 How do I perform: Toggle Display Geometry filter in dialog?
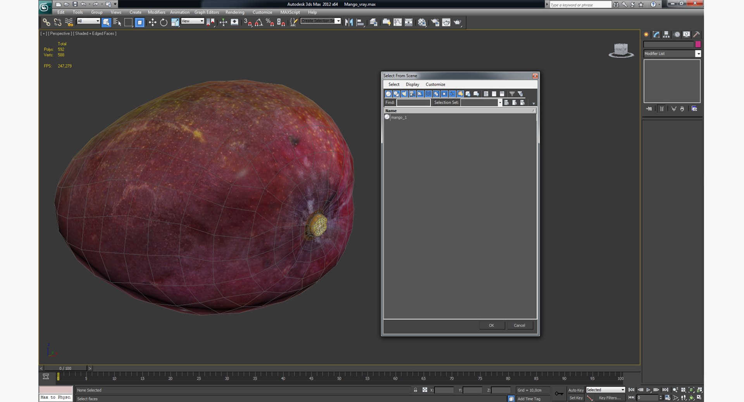click(x=388, y=94)
